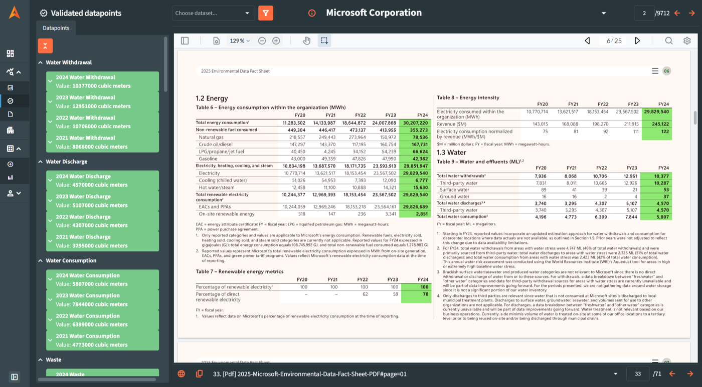
Task: Zoom out with the minus circle icon
Action: [262, 41]
